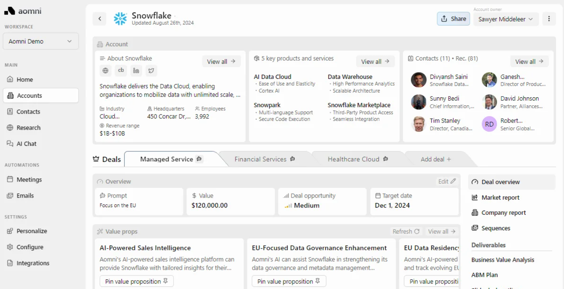The image size is (564, 289).
Task: Open Meetings under Automations
Action: pos(41,180)
